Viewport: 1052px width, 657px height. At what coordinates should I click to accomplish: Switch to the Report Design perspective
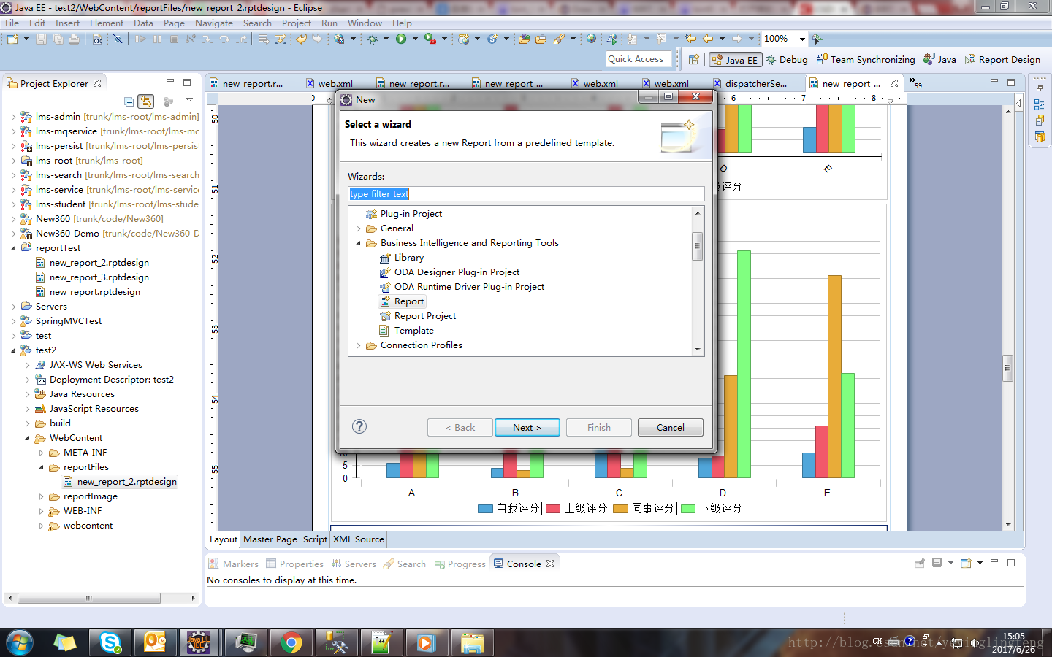click(x=1002, y=60)
